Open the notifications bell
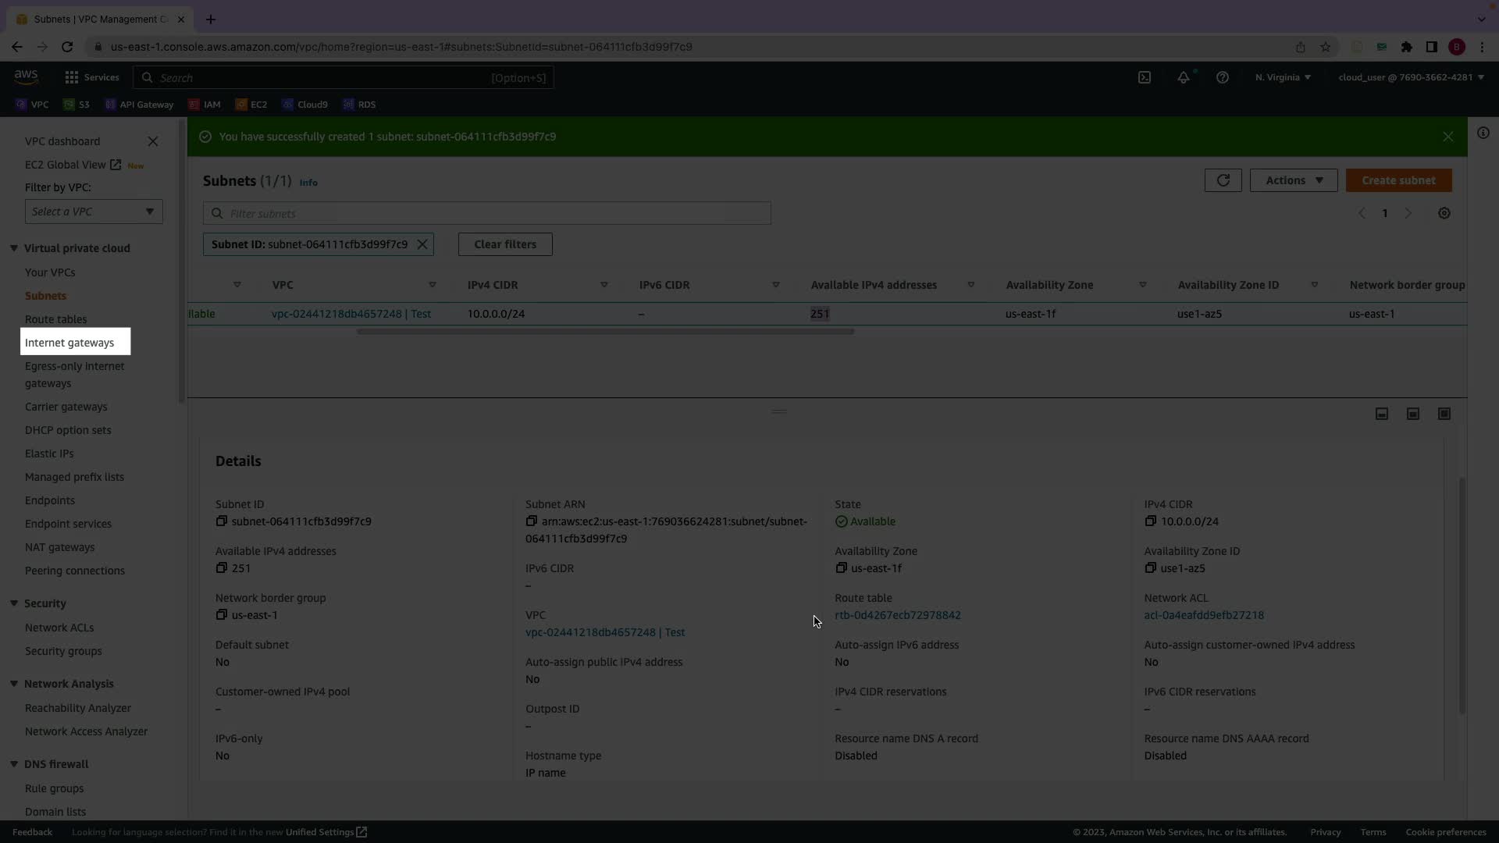Screen dimensions: 1499x843 click(x=1184, y=77)
